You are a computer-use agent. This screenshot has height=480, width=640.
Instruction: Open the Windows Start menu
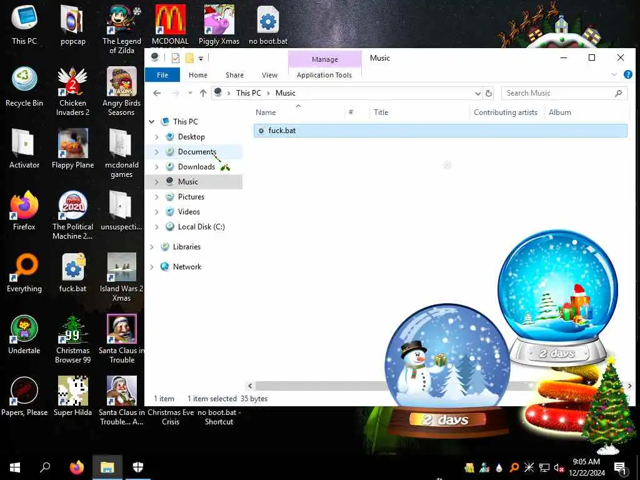[x=15, y=467]
